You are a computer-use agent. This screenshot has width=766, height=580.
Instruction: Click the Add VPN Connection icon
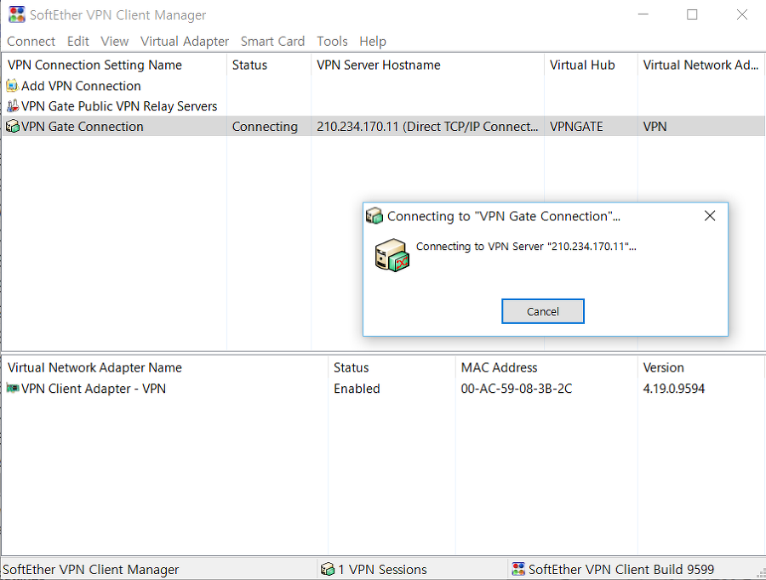click(12, 86)
